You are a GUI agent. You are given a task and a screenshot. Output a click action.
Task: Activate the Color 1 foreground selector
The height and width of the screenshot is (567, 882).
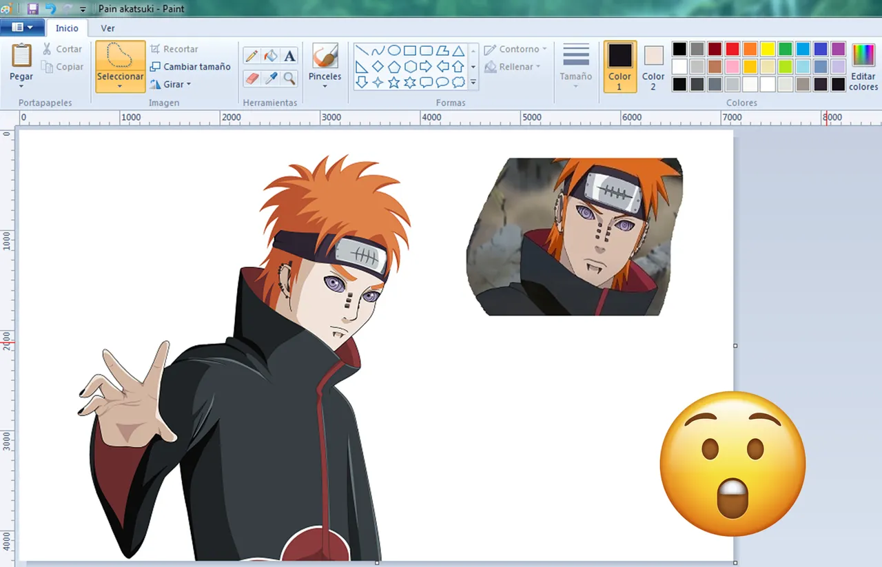[x=619, y=66]
